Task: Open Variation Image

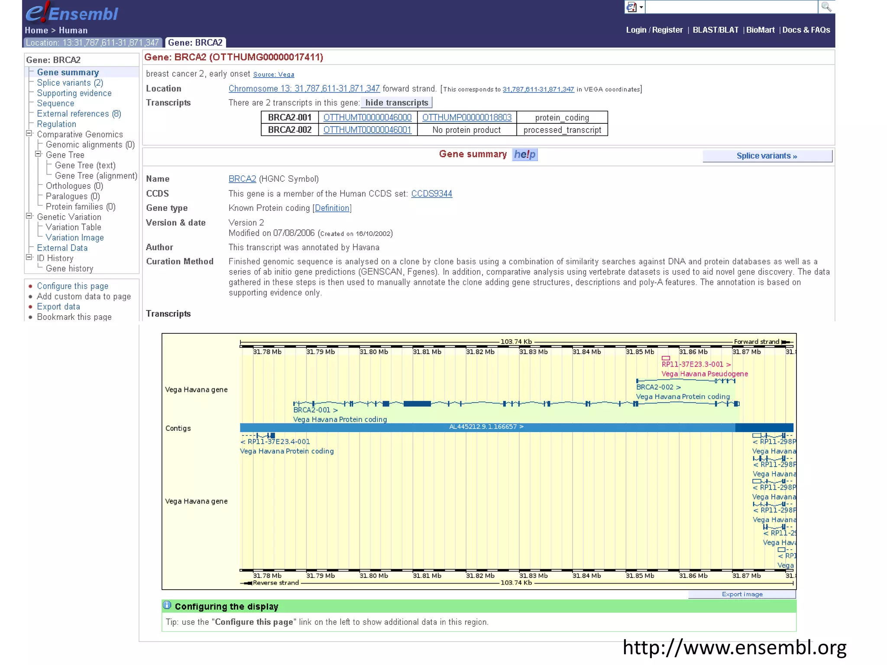Action: [x=75, y=238]
